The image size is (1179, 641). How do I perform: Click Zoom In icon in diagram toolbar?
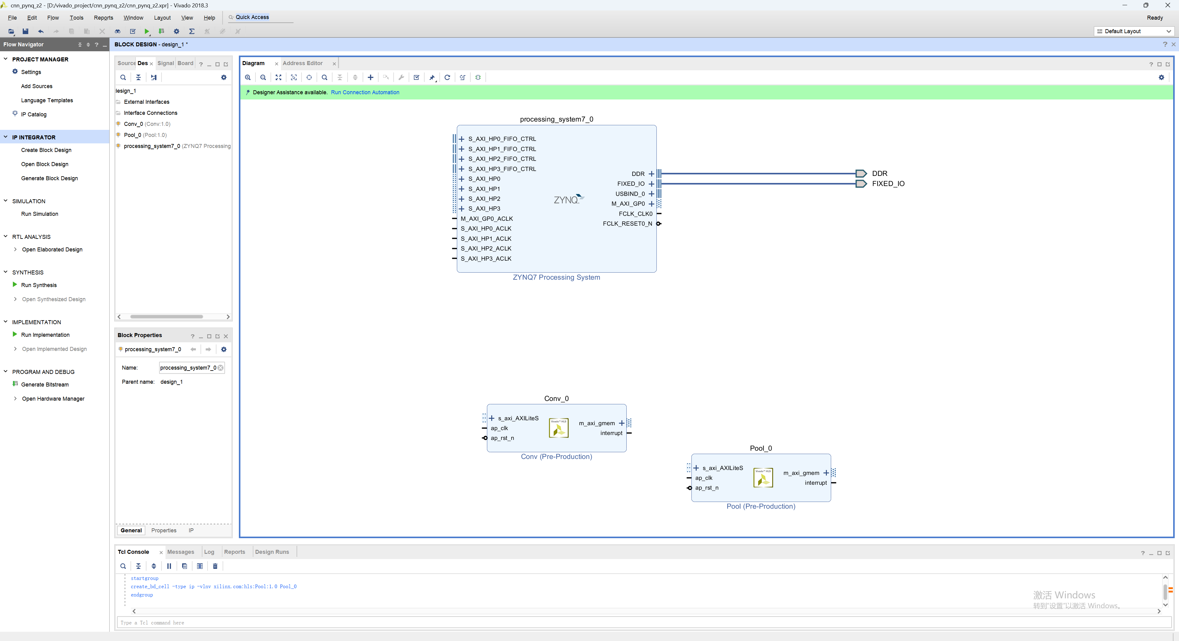(247, 77)
